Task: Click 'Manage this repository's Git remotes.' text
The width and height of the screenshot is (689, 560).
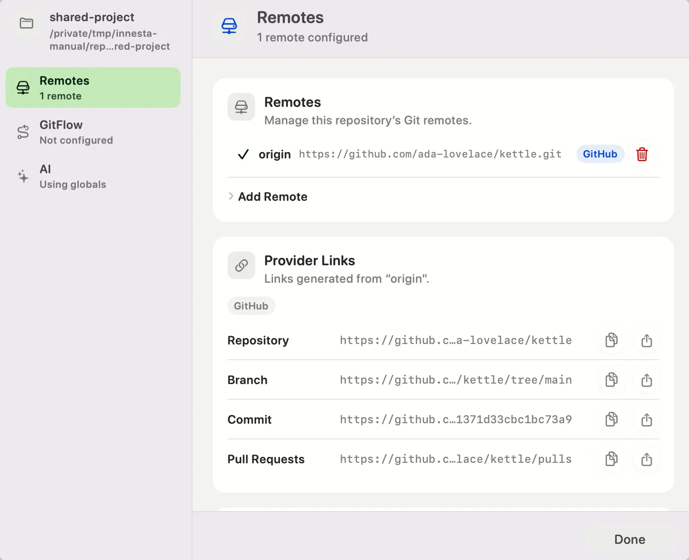Action: 368,120
